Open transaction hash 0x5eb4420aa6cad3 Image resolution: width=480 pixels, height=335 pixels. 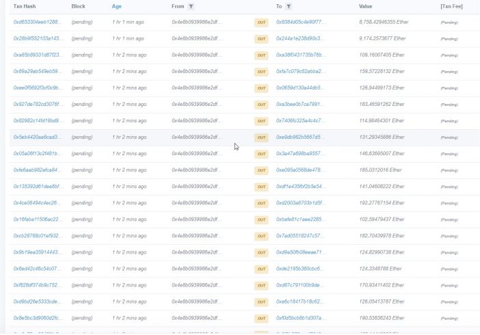pos(38,137)
